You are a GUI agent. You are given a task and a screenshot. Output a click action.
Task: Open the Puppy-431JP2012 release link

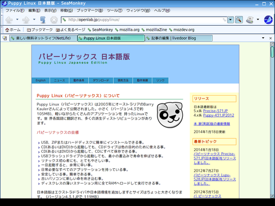point(218,115)
